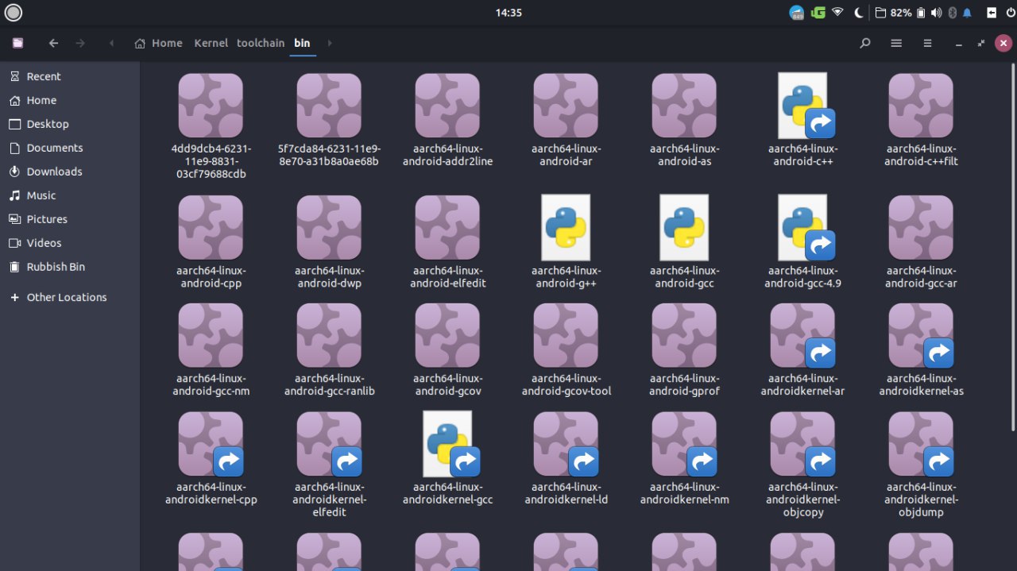Click the Bluetooth indicator icon
The image size is (1017, 571).
pos(953,13)
